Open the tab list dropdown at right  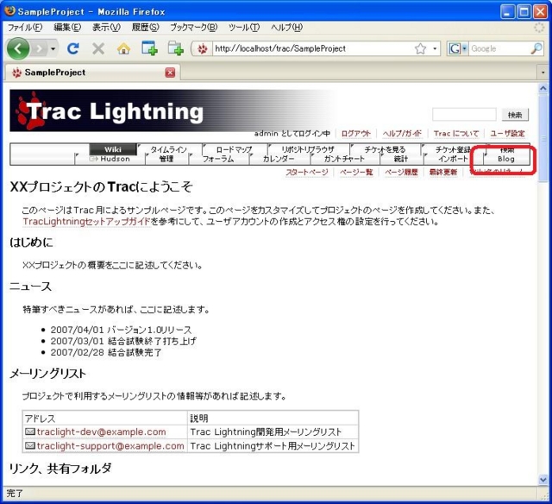pyautogui.click(x=543, y=72)
